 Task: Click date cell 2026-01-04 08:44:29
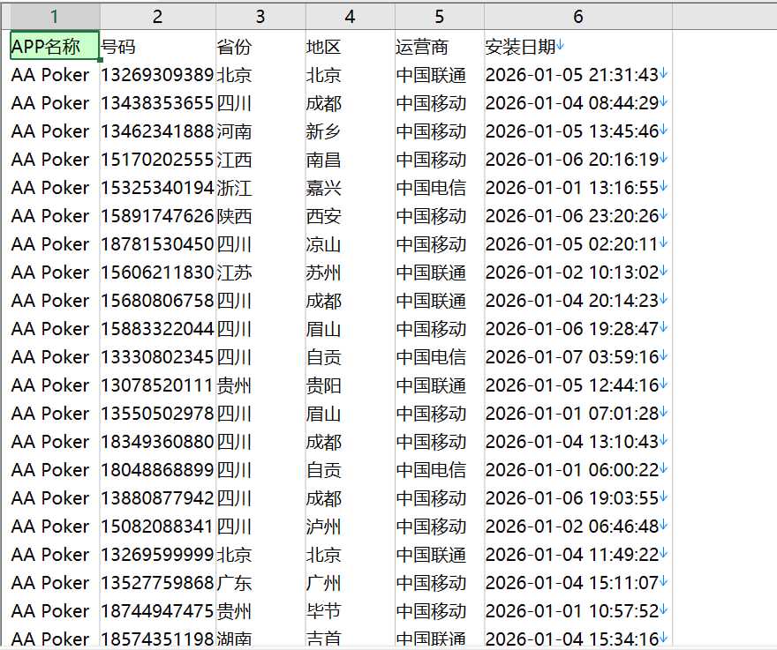coord(578,103)
